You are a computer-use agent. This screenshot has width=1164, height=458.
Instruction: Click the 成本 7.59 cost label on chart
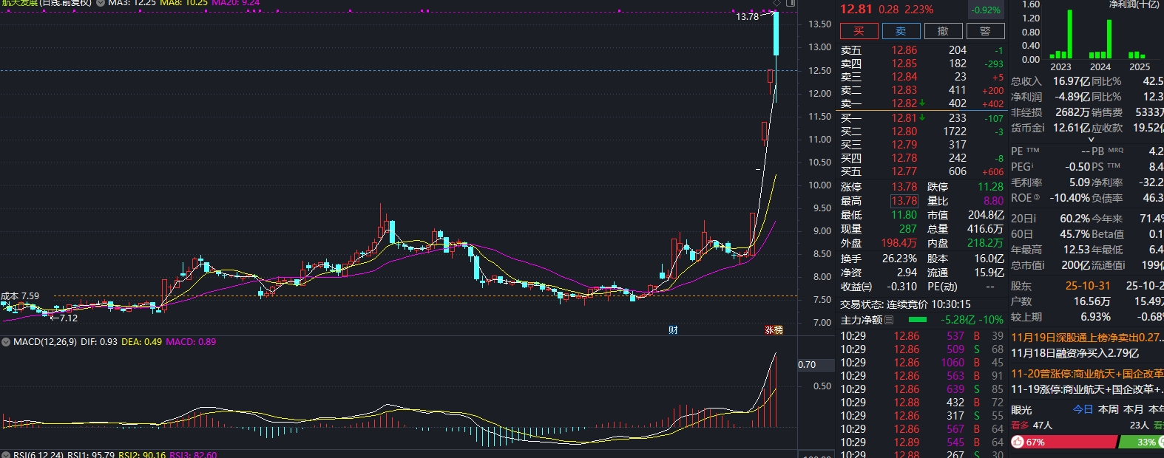[x=20, y=296]
